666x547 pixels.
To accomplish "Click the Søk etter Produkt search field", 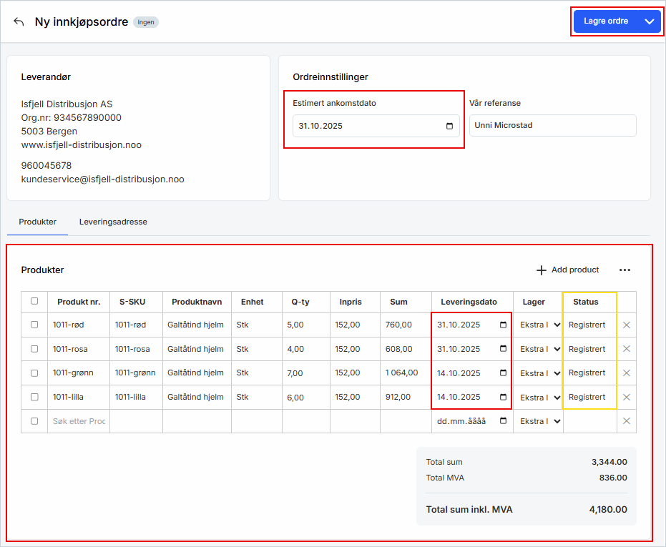I will point(79,421).
